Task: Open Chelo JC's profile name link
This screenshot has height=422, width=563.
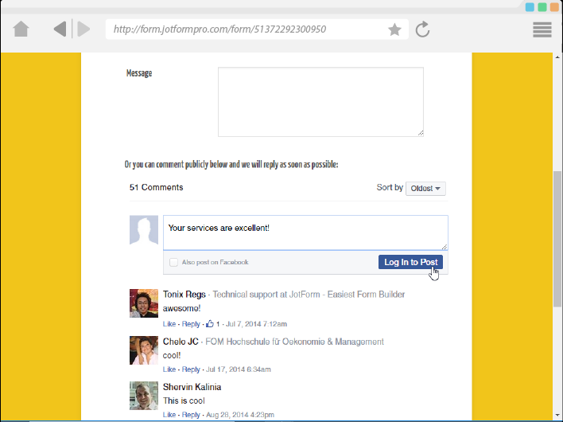Action: [x=181, y=342]
